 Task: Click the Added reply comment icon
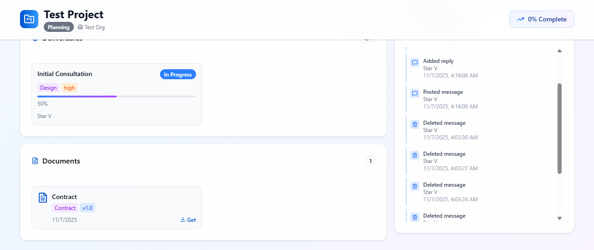(x=415, y=62)
